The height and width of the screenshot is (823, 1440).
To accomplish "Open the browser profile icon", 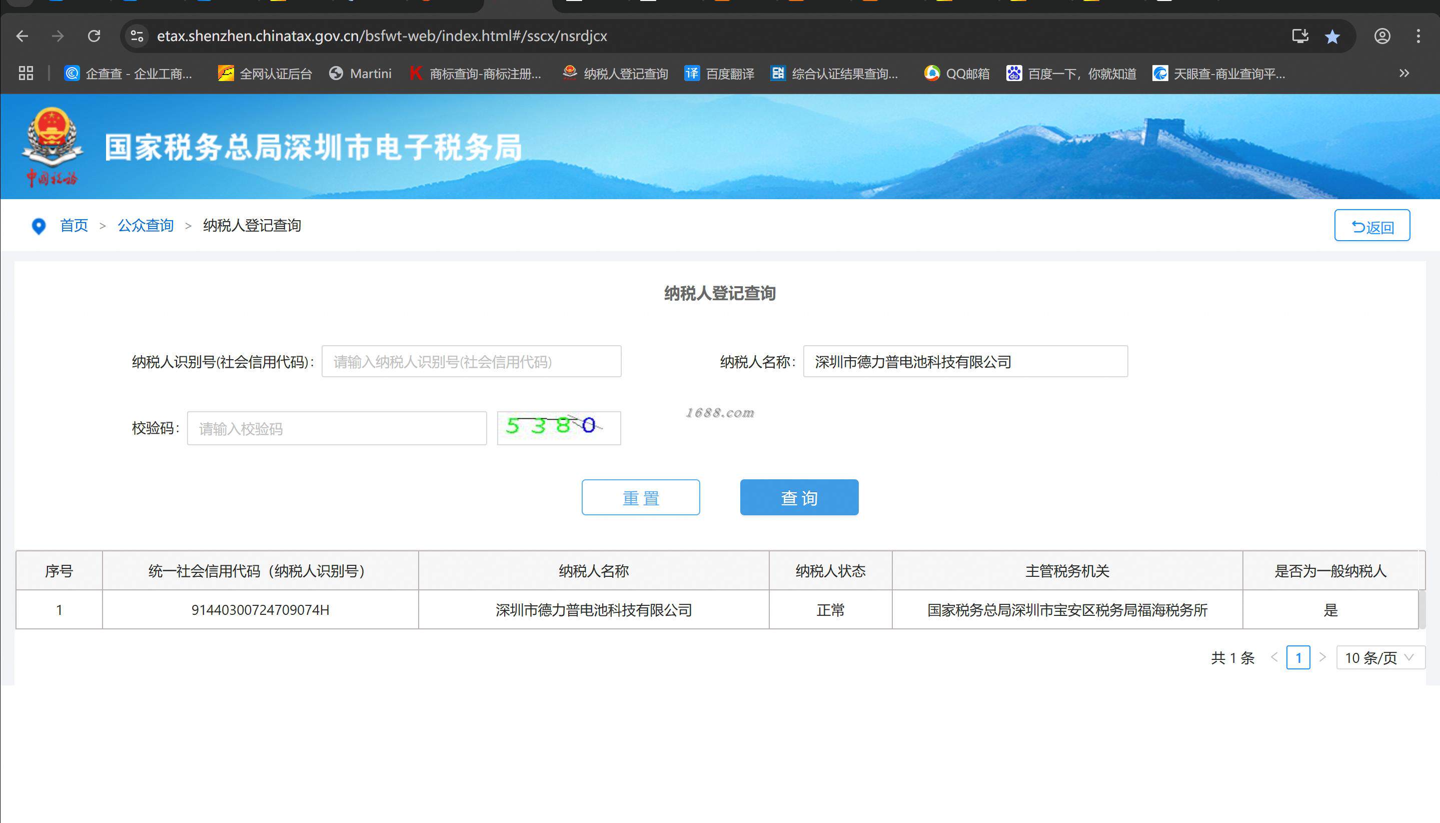I will (1382, 36).
